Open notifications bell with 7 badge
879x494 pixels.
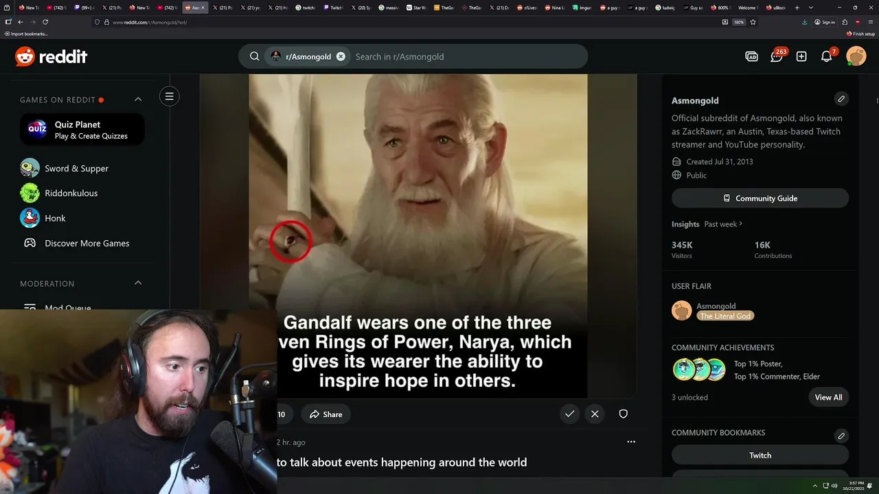tap(827, 57)
